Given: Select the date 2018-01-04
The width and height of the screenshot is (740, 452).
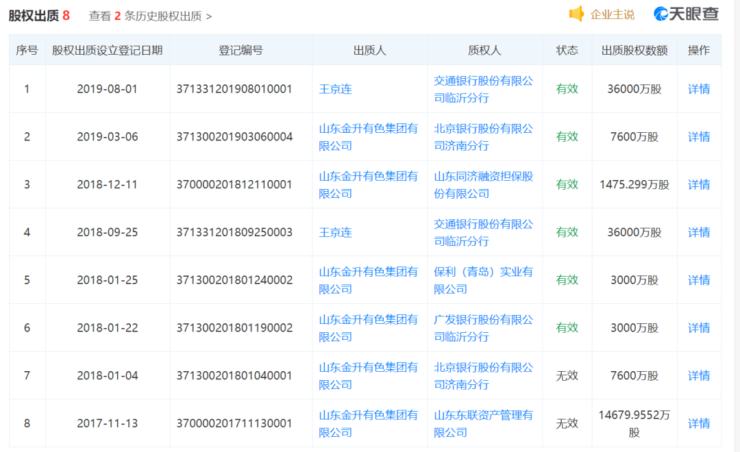Looking at the screenshot, I should click(x=108, y=375).
